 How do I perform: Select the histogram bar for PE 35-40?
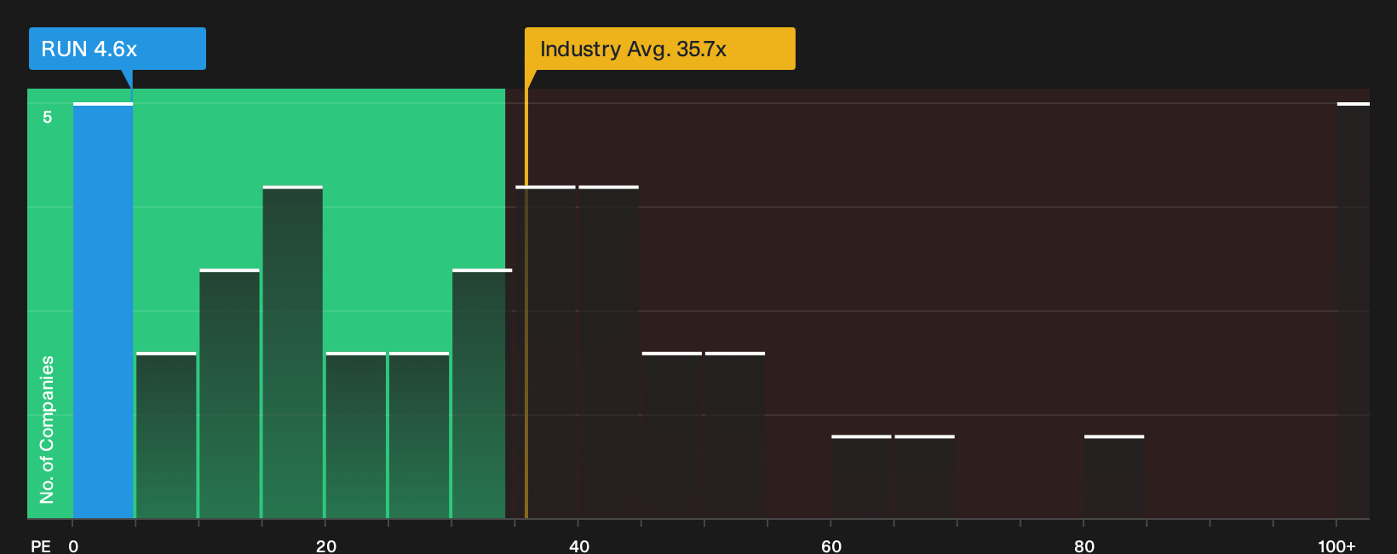click(x=546, y=352)
